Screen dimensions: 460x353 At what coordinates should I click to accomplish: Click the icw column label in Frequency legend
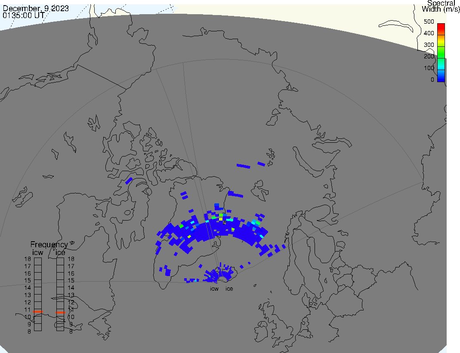(x=37, y=252)
